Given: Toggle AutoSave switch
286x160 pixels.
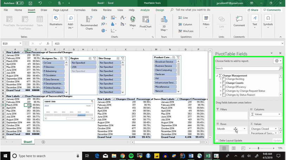Looking at the screenshot, I should tap(20, 3).
